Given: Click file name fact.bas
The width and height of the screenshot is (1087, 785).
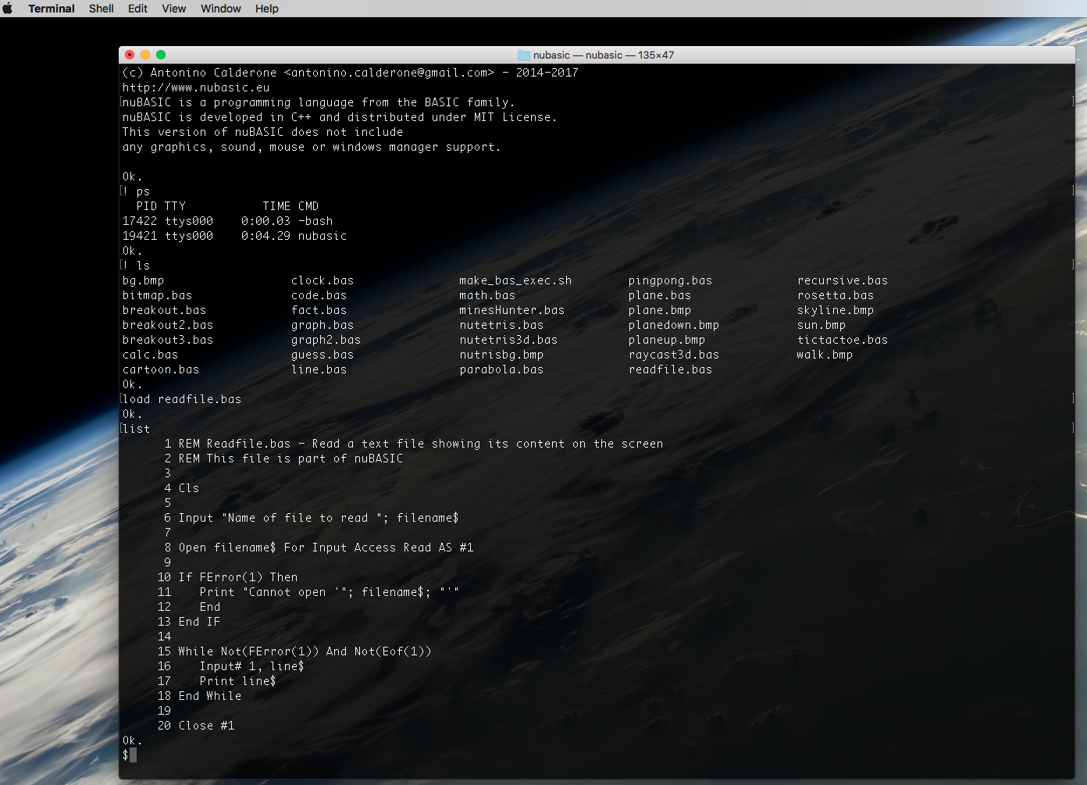Looking at the screenshot, I should [x=319, y=310].
